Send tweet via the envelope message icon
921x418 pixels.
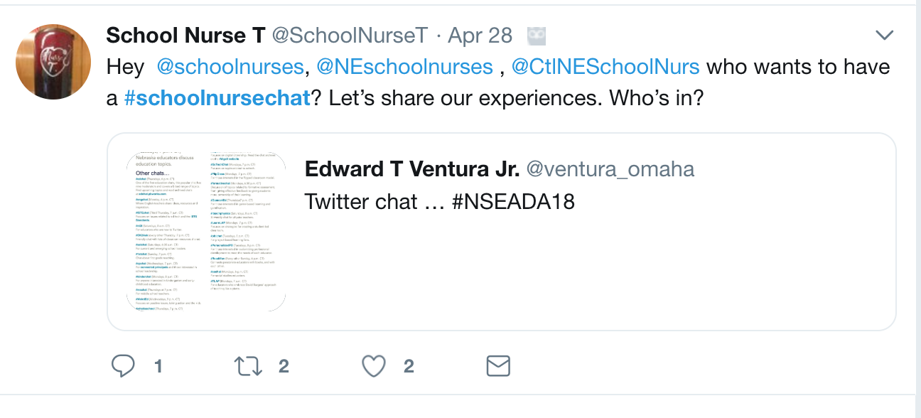click(498, 366)
